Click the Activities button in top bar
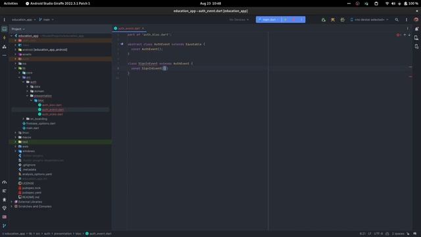Image resolution: width=421 pixels, height=237 pixels. point(11,3)
